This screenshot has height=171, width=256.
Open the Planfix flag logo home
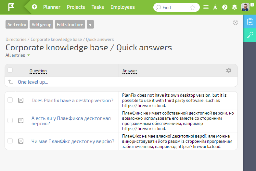(x=11, y=7)
